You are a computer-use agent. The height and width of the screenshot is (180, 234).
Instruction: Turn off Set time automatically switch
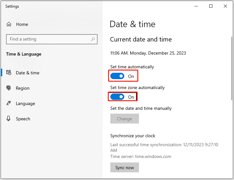117,76
